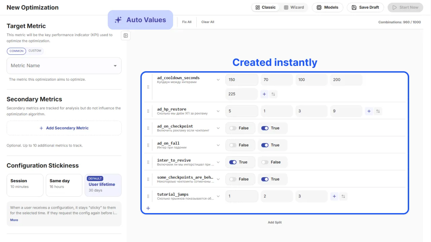
Task: Select the COMMON metric tab
Action: [x=16, y=51]
